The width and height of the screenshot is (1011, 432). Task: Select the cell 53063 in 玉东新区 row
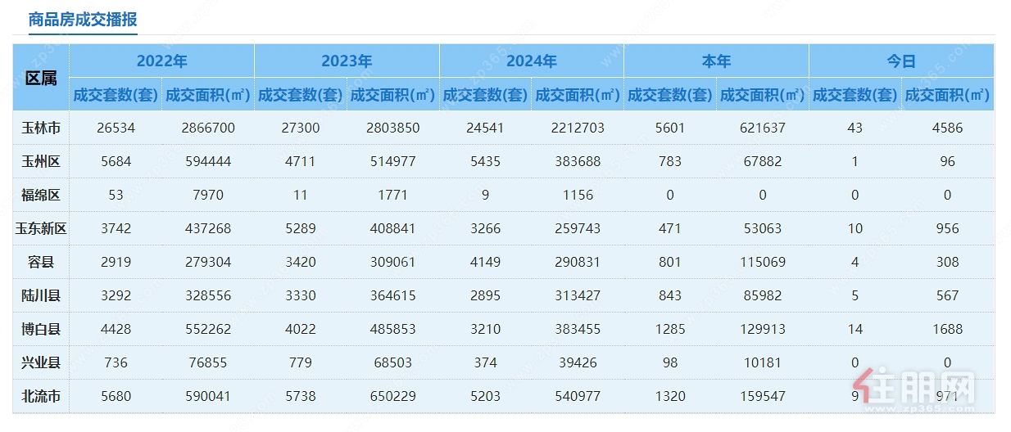point(763,228)
